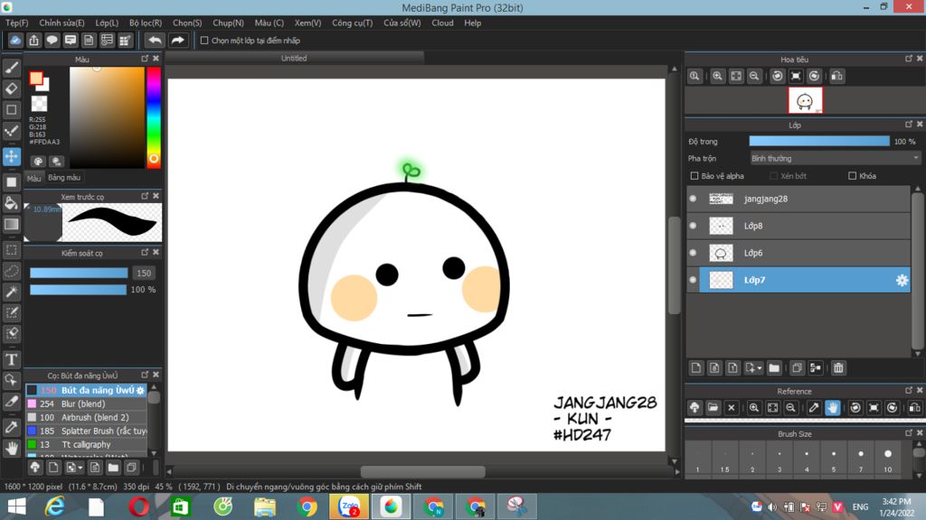Viewport: 926px width, 520px height.
Task: Clear the Reference panel image
Action: tap(731, 408)
